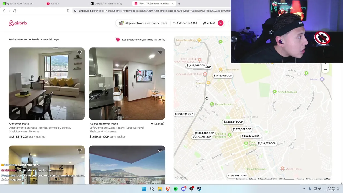343x193 pixels.
Task: Open the Apartamento en Pasto loft photo
Action: pos(127,84)
